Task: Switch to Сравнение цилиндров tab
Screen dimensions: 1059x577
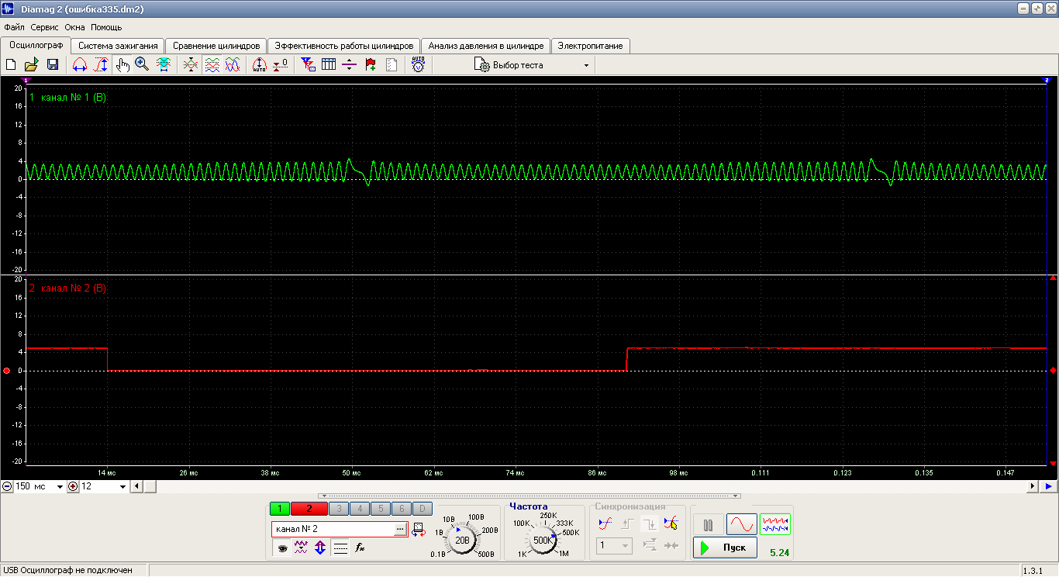Action: click(216, 46)
